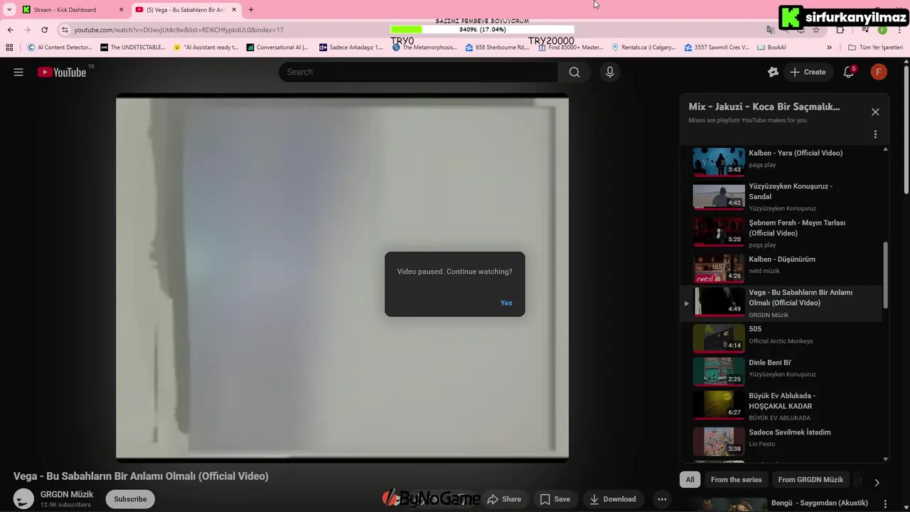This screenshot has height=512, width=910.
Task: Open the browser apps grid shortcut
Action: (9, 48)
